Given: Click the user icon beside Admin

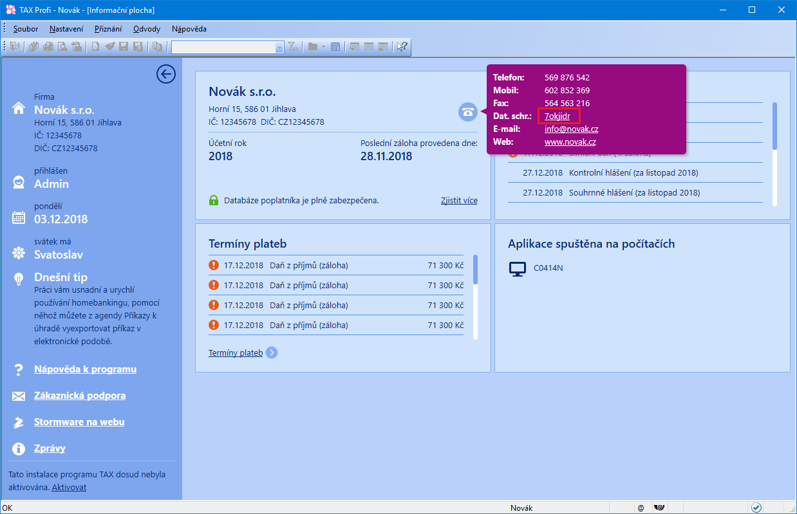Looking at the screenshot, I should pyautogui.click(x=19, y=183).
